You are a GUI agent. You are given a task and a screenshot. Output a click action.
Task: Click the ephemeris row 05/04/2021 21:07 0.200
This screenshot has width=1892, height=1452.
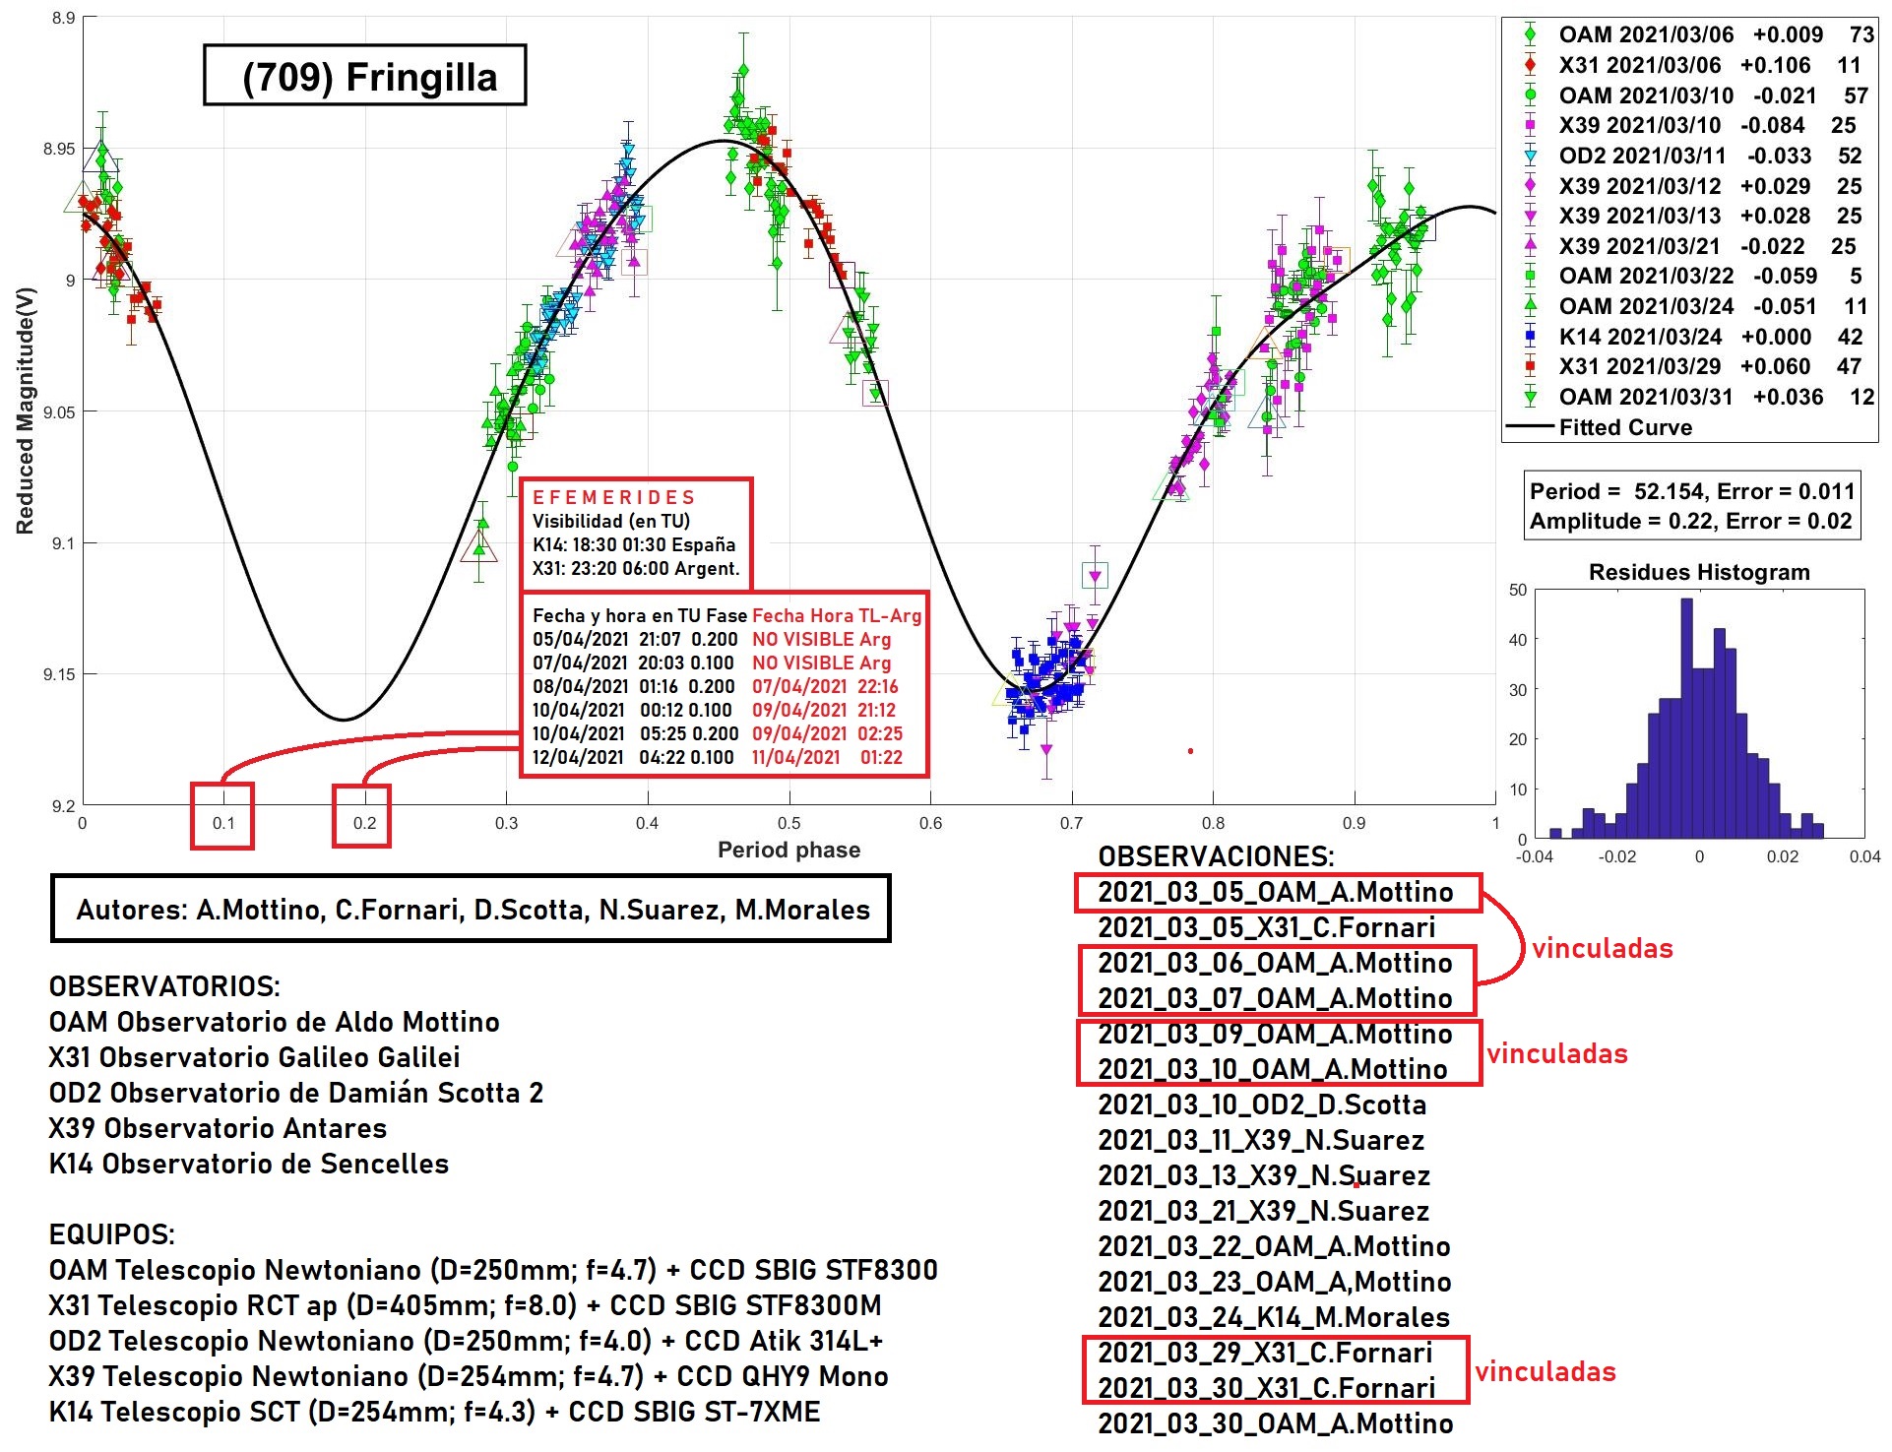click(x=635, y=639)
